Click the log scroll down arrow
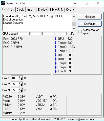Screen dimensions: 104x121 74,29
